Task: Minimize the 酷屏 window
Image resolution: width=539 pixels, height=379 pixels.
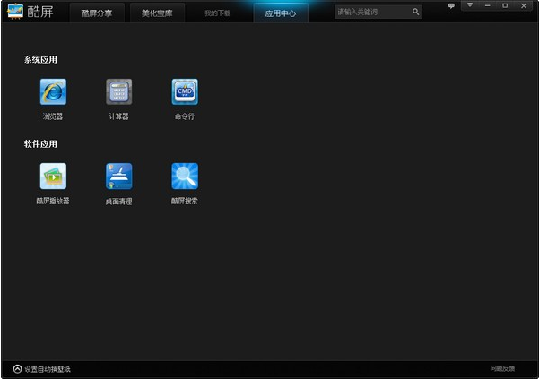Action: pyautogui.click(x=488, y=6)
